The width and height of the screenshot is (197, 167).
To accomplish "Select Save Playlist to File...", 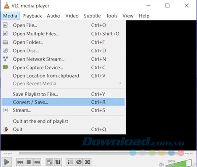I will (63, 94).
